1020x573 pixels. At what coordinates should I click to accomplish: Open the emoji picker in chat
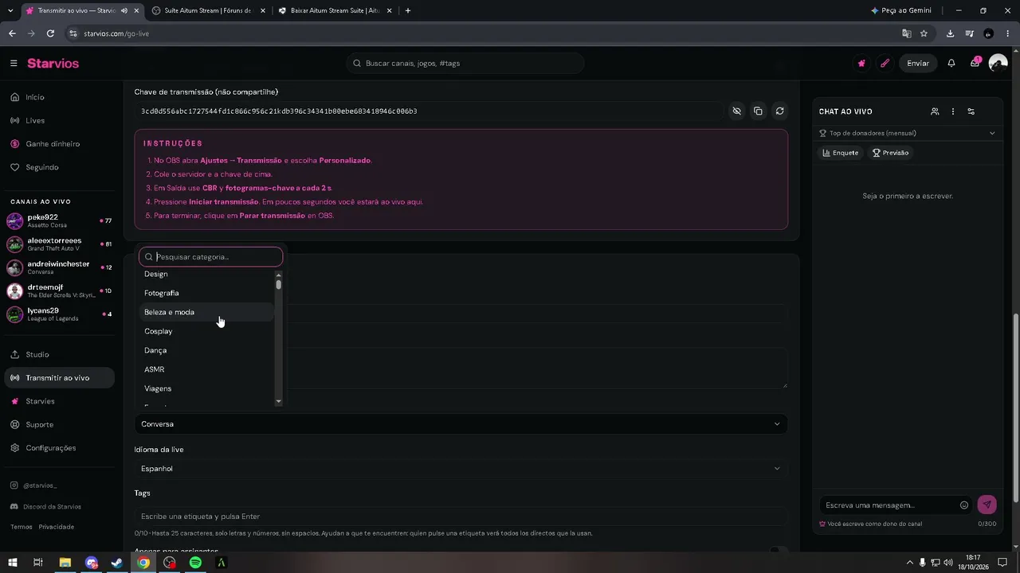point(964,505)
